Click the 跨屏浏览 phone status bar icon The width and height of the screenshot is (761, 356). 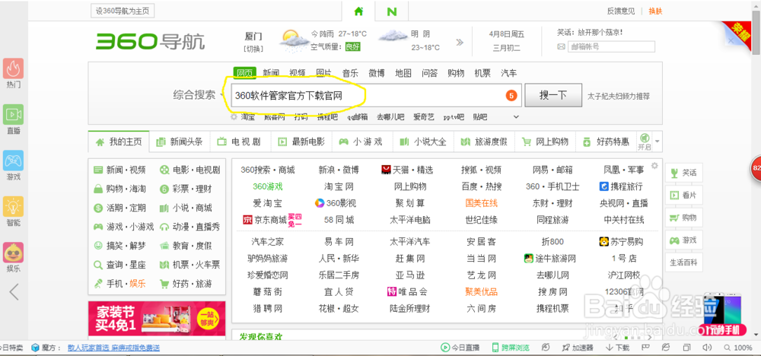click(x=511, y=348)
